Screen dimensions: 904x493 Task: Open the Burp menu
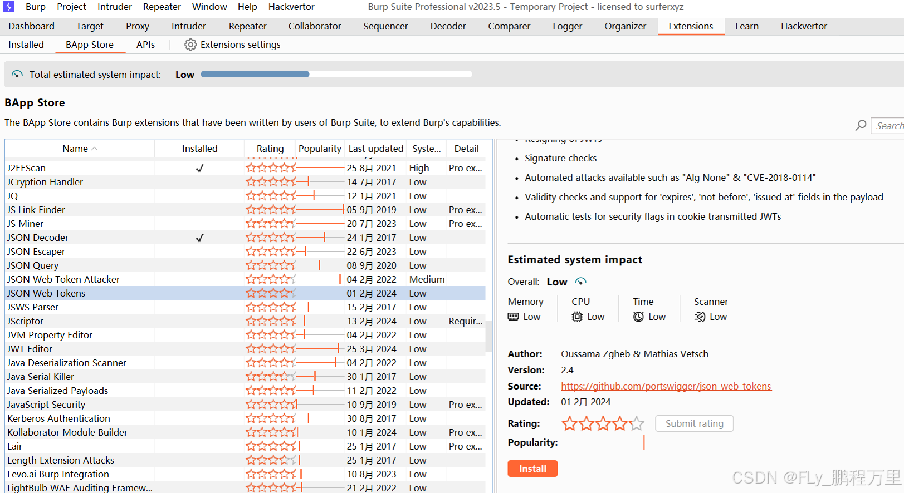35,7
